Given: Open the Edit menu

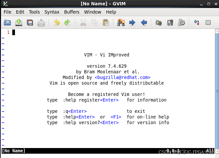Looking at the screenshot, I should click(20, 12).
